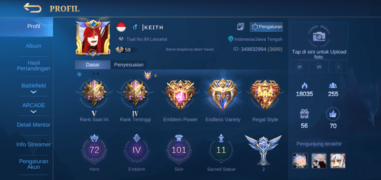Select the locked photo slot
381x180 pixels.
pos(338,67)
